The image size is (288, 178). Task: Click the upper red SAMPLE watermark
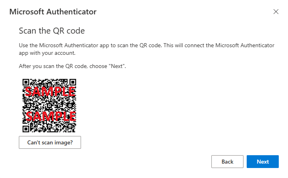50,91
